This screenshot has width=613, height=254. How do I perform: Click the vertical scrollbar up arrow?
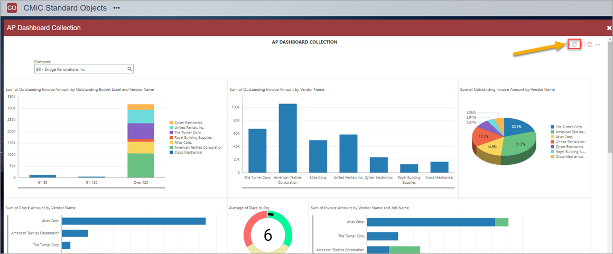click(610, 40)
